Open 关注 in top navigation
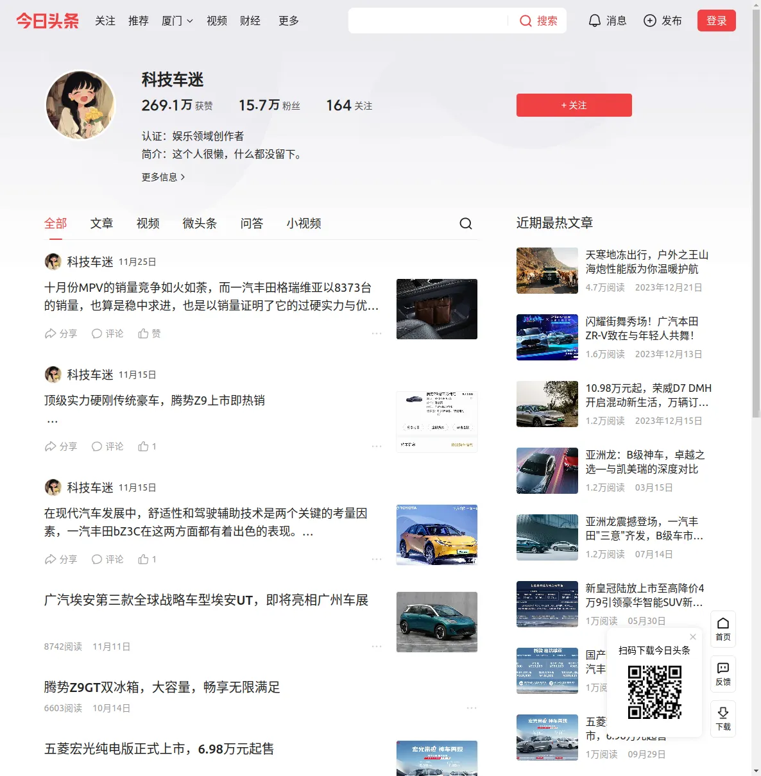The height and width of the screenshot is (776, 761). pyautogui.click(x=105, y=21)
